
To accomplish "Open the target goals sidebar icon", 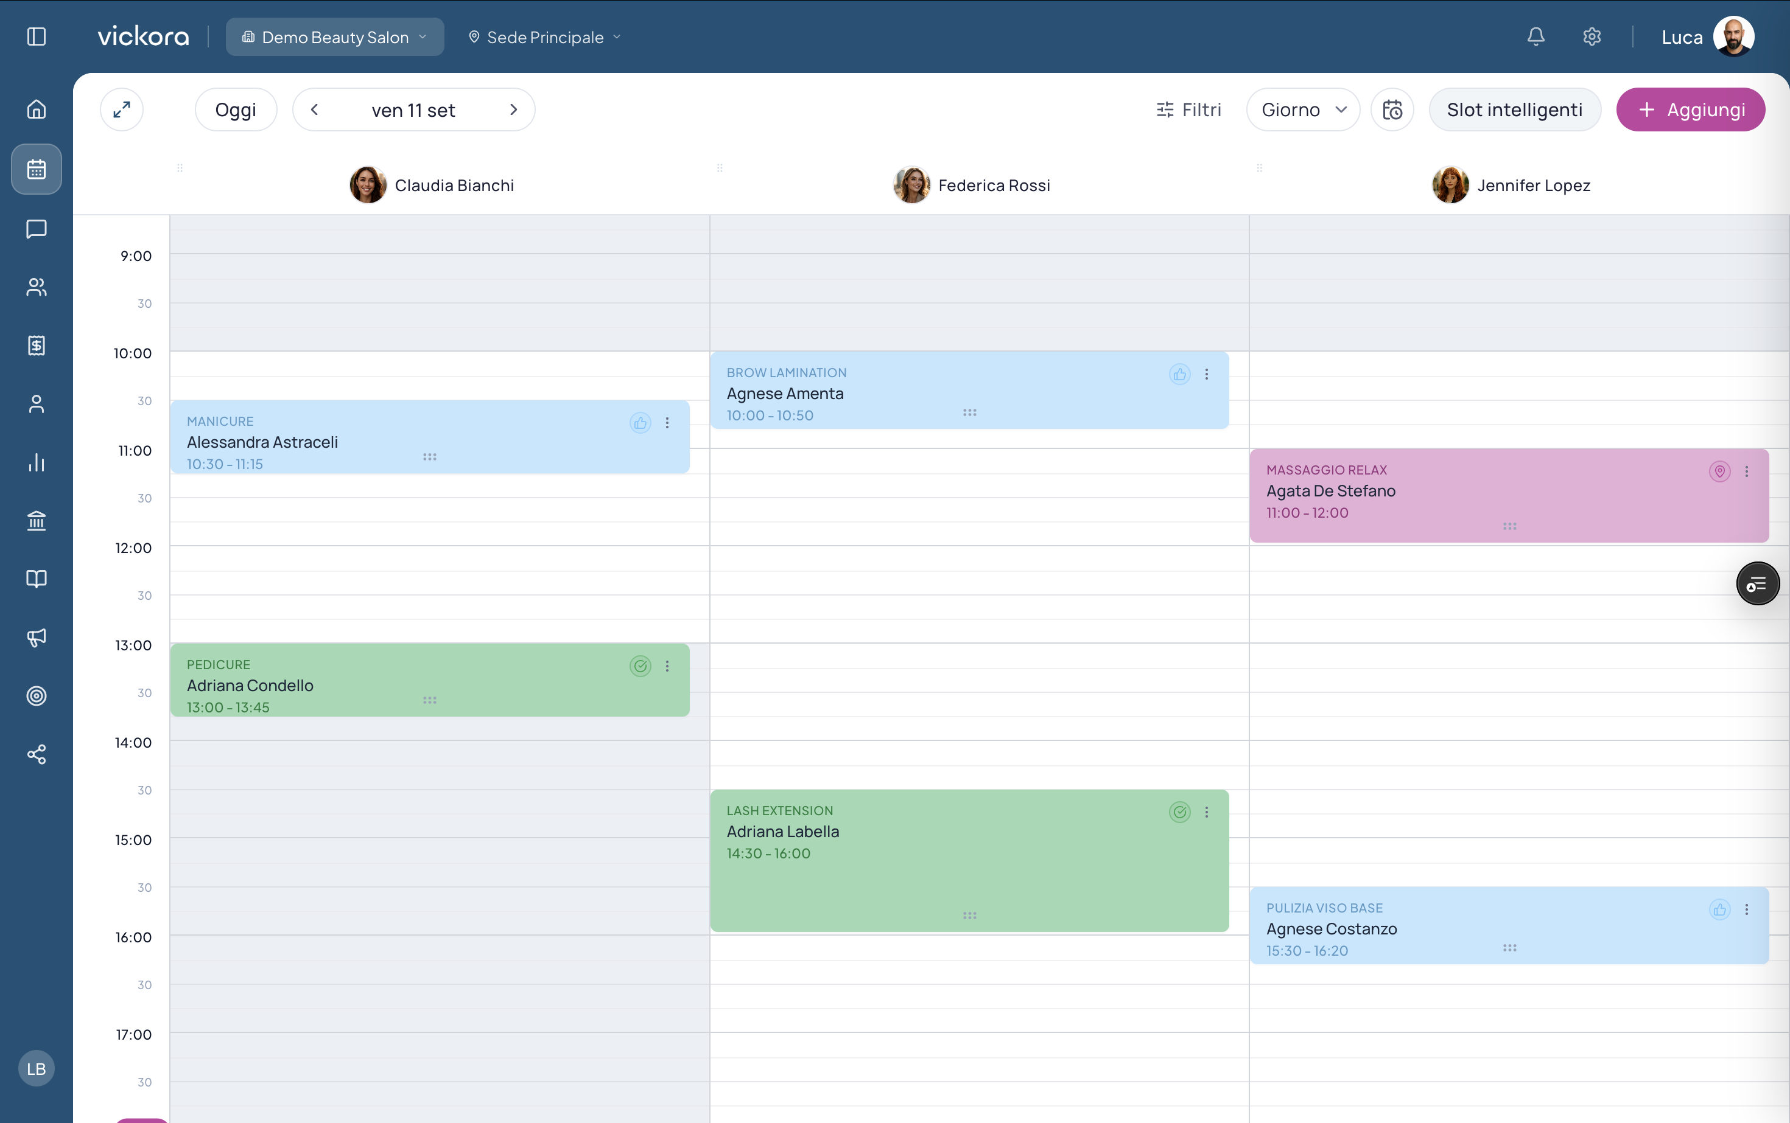I will 37,696.
